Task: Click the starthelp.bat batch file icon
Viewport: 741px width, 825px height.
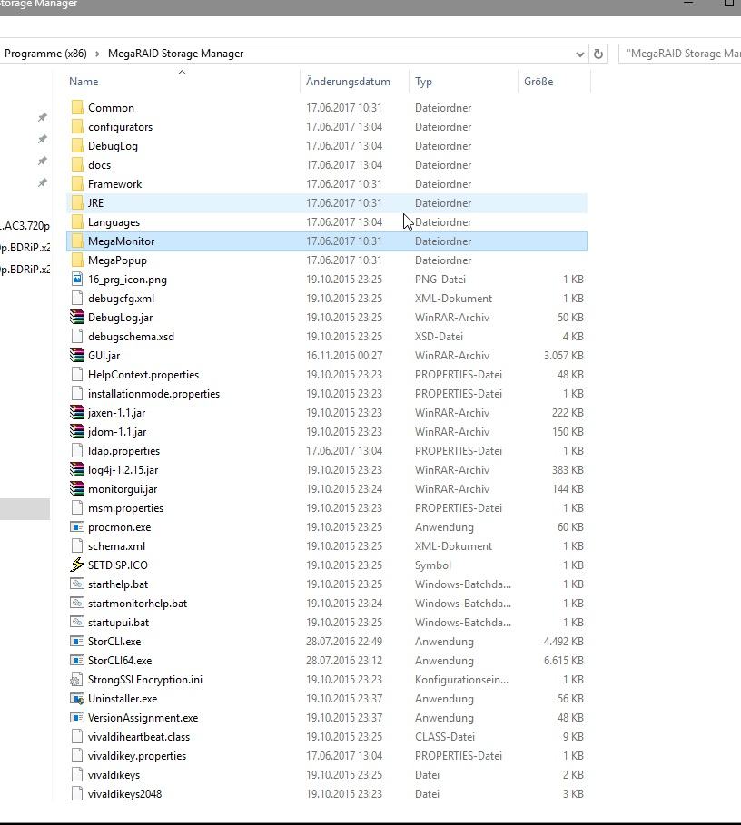Action: pyautogui.click(x=77, y=584)
